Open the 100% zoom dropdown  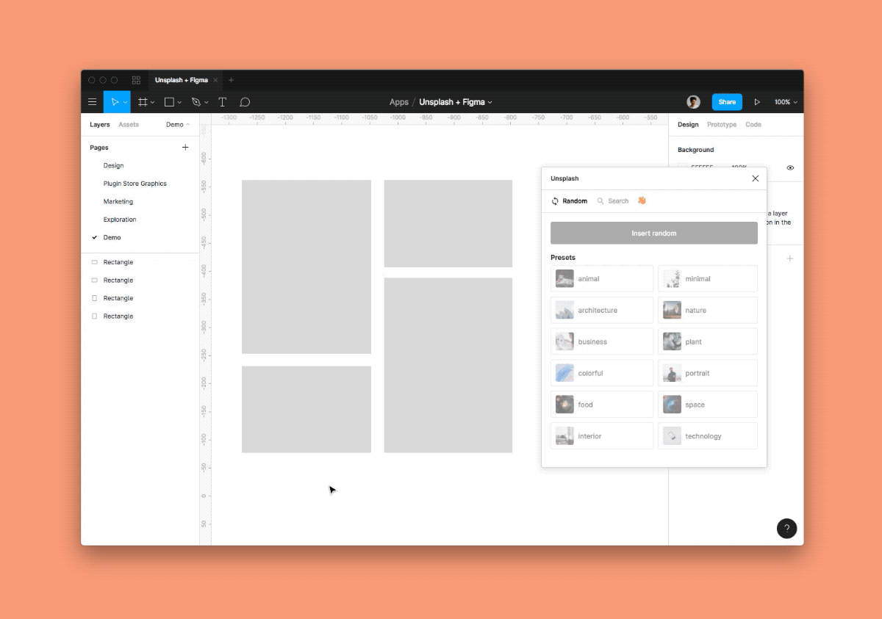(786, 102)
